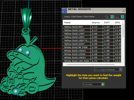Click the horizontal scrollbar under metal list

click(x=90, y=64)
